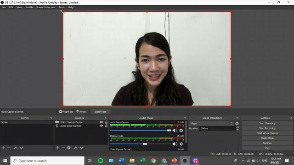The width and height of the screenshot is (294, 165).
Task: Open OBS Settings from Controls
Action: coord(267,143)
